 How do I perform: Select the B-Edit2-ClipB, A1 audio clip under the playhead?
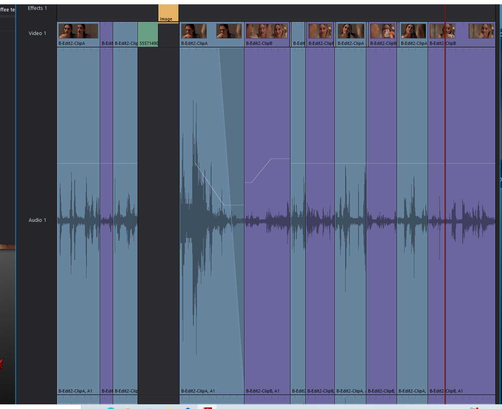462,220
